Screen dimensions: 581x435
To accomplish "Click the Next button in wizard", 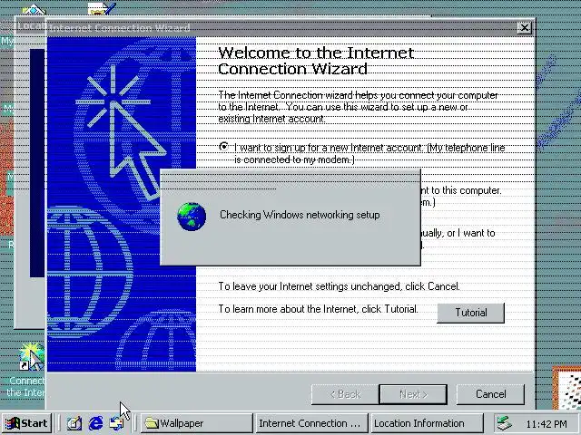I will [x=413, y=394].
